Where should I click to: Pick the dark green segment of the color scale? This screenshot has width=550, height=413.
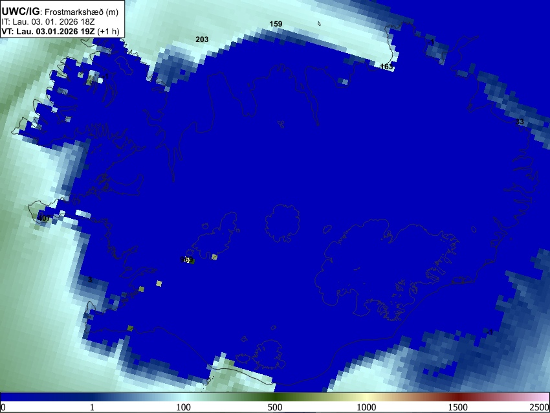pyautogui.click(x=275, y=397)
